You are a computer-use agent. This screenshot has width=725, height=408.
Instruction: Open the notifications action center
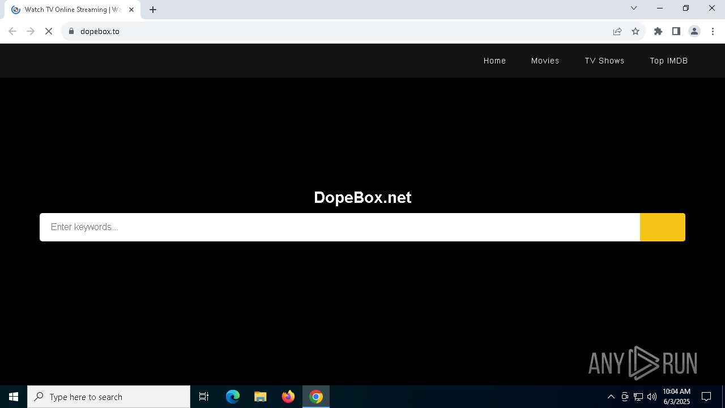[x=706, y=397]
